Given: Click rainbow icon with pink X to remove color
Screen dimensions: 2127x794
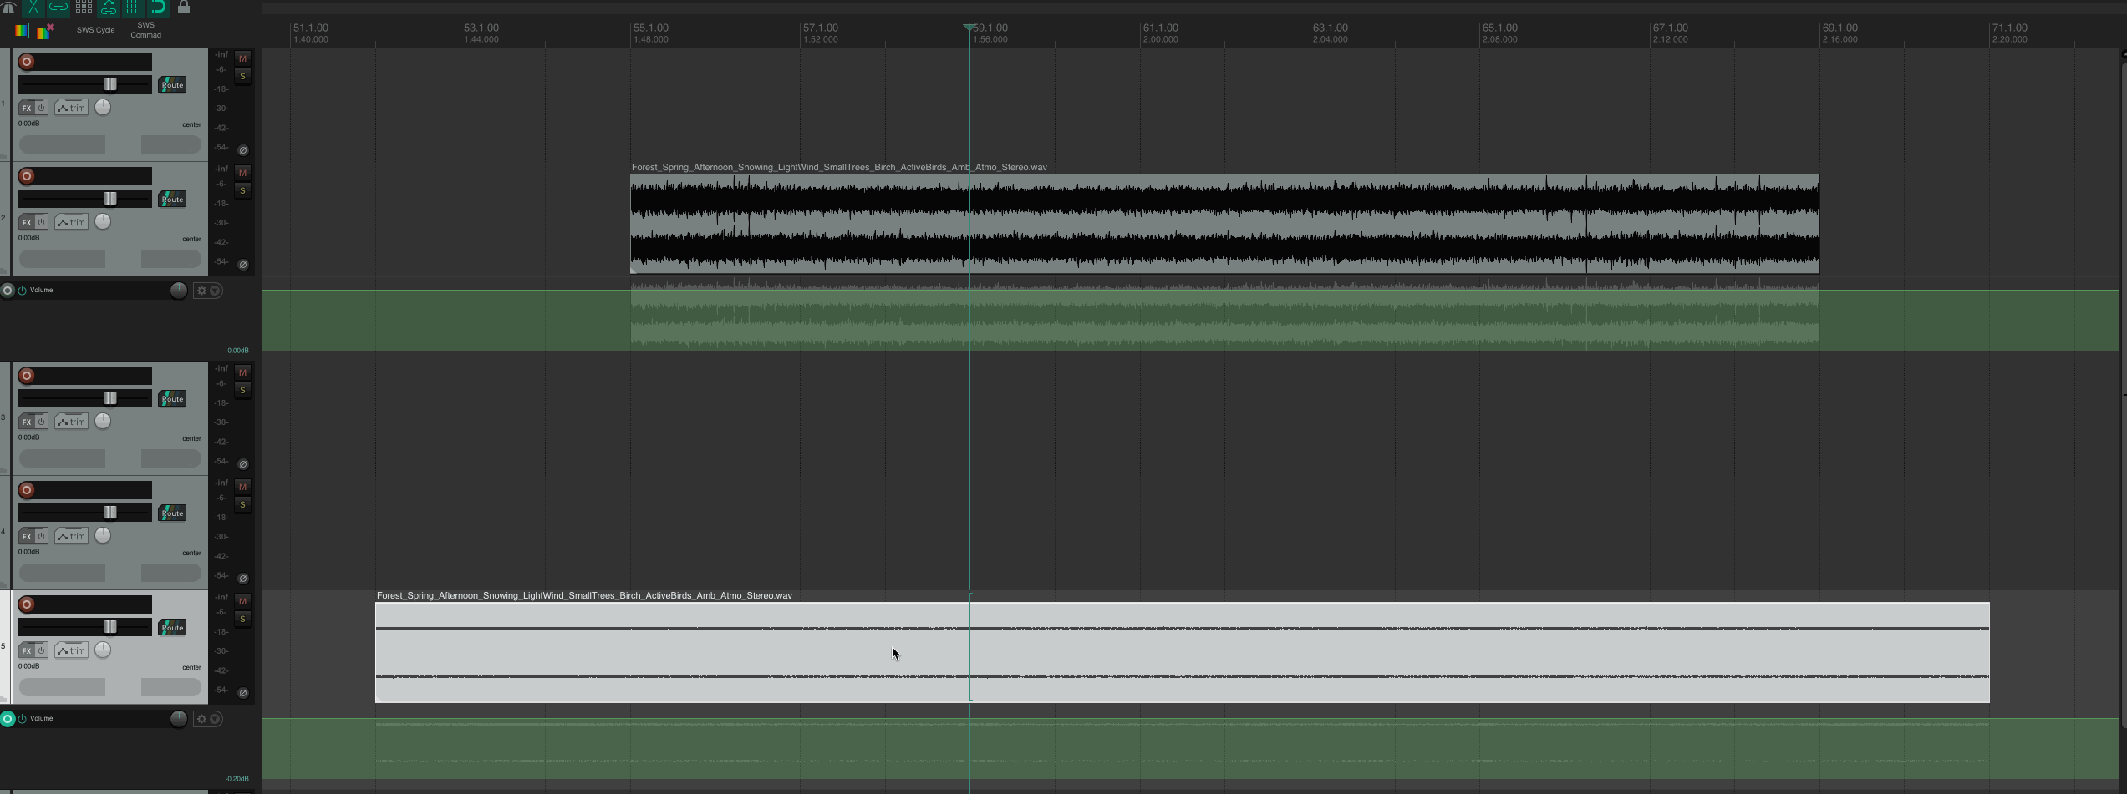Looking at the screenshot, I should (46, 31).
